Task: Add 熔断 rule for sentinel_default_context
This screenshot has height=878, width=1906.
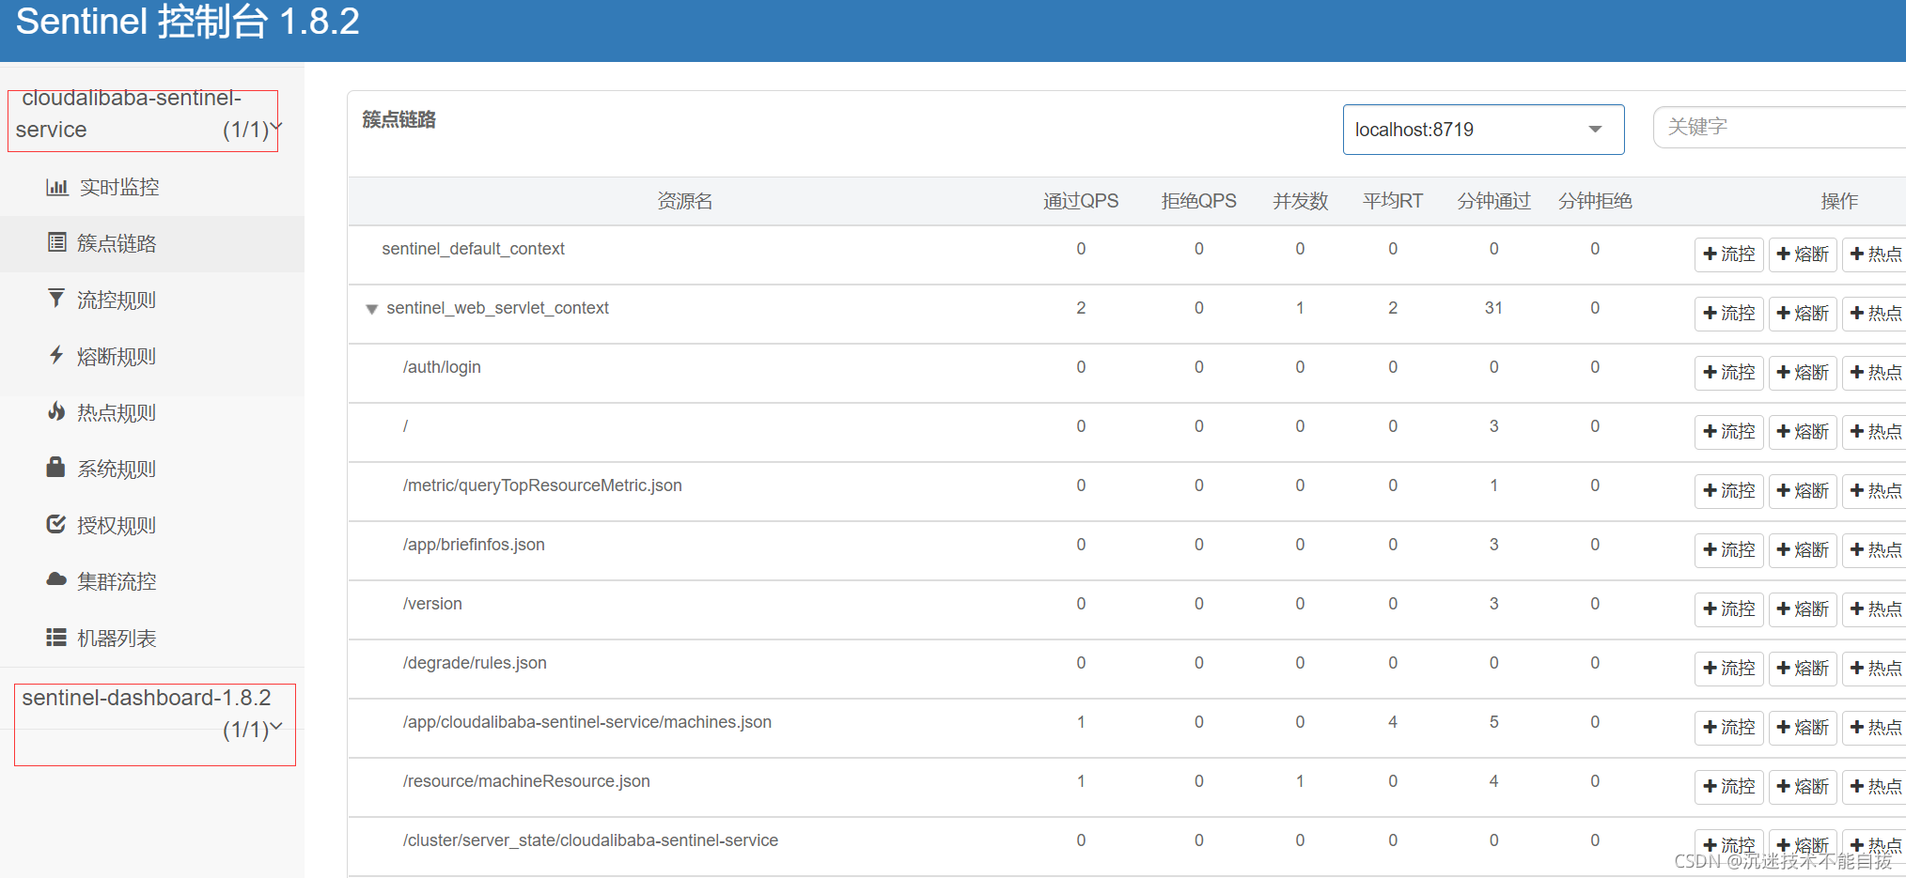Action: [1802, 254]
